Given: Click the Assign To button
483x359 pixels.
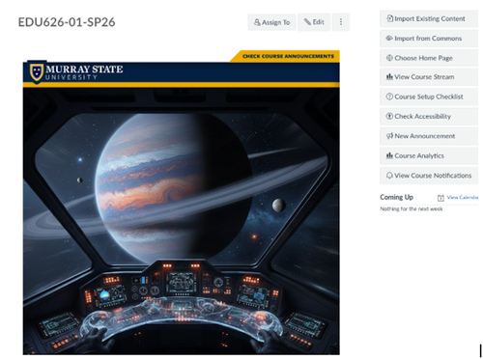Looking at the screenshot, I should (x=271, y=22).
